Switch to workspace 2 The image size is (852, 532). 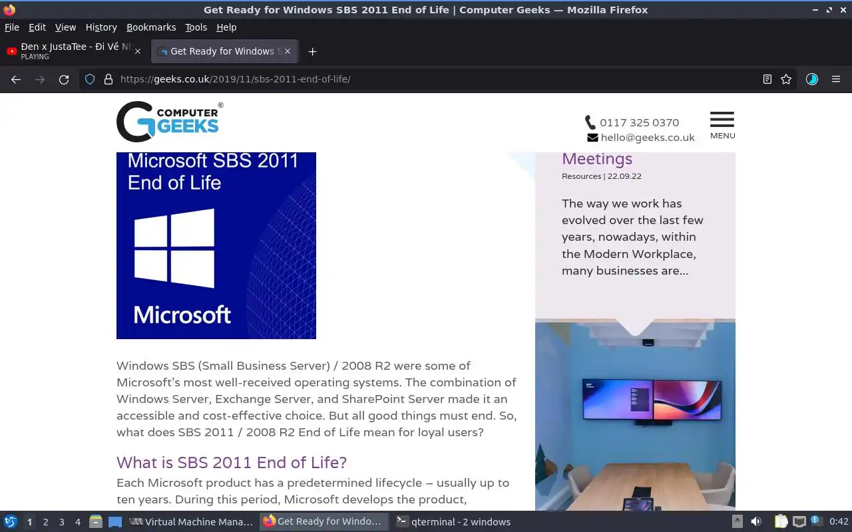click(45, 522)
